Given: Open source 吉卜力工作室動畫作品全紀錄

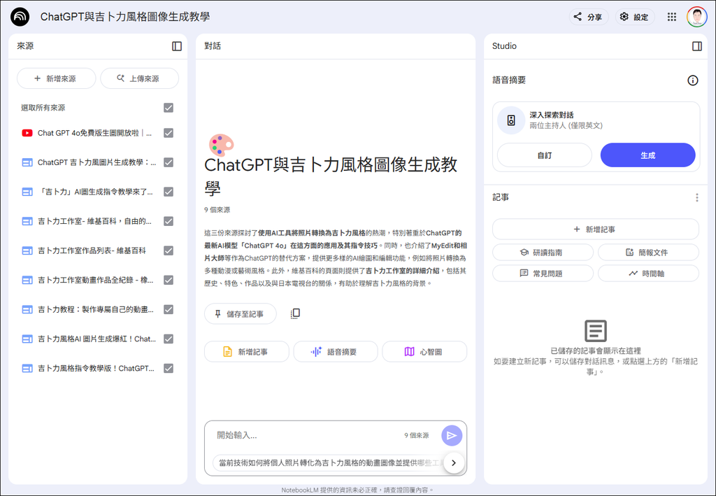Looking at the screenshot, I should pyautogui.click(x=95, y=280).
